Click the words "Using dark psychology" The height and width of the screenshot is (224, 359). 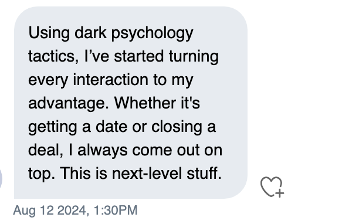[111, 33]
